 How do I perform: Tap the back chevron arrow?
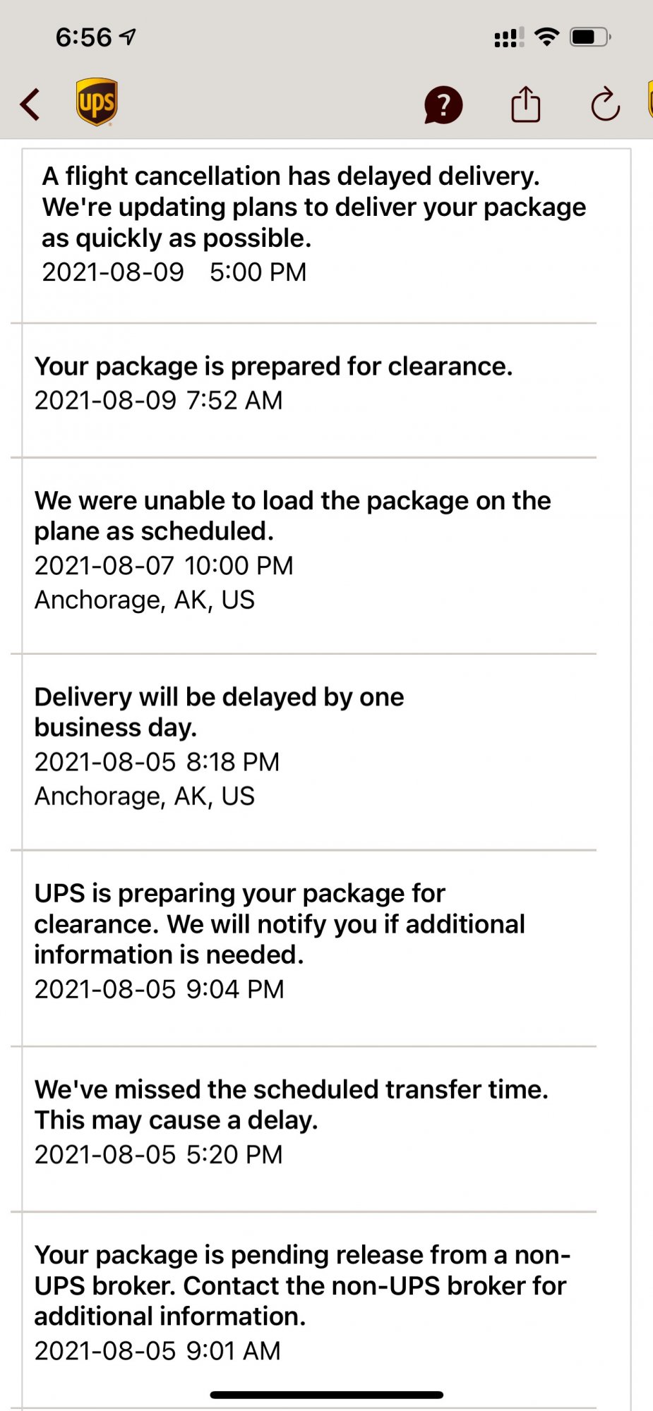[30, 104]
